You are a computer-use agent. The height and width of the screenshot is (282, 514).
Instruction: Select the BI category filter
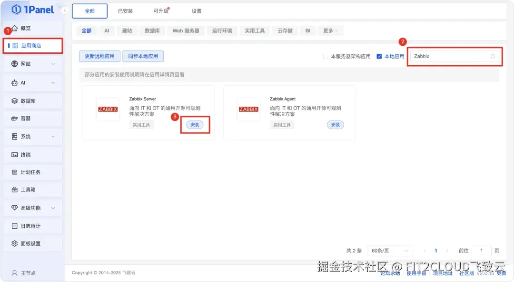click(x=308, y=30)
